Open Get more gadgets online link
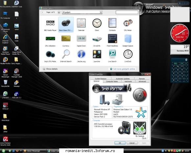 click(123, 69)
